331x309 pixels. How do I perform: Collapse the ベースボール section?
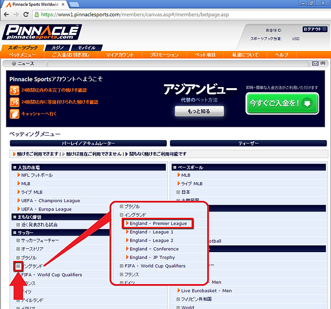point(175,167)
